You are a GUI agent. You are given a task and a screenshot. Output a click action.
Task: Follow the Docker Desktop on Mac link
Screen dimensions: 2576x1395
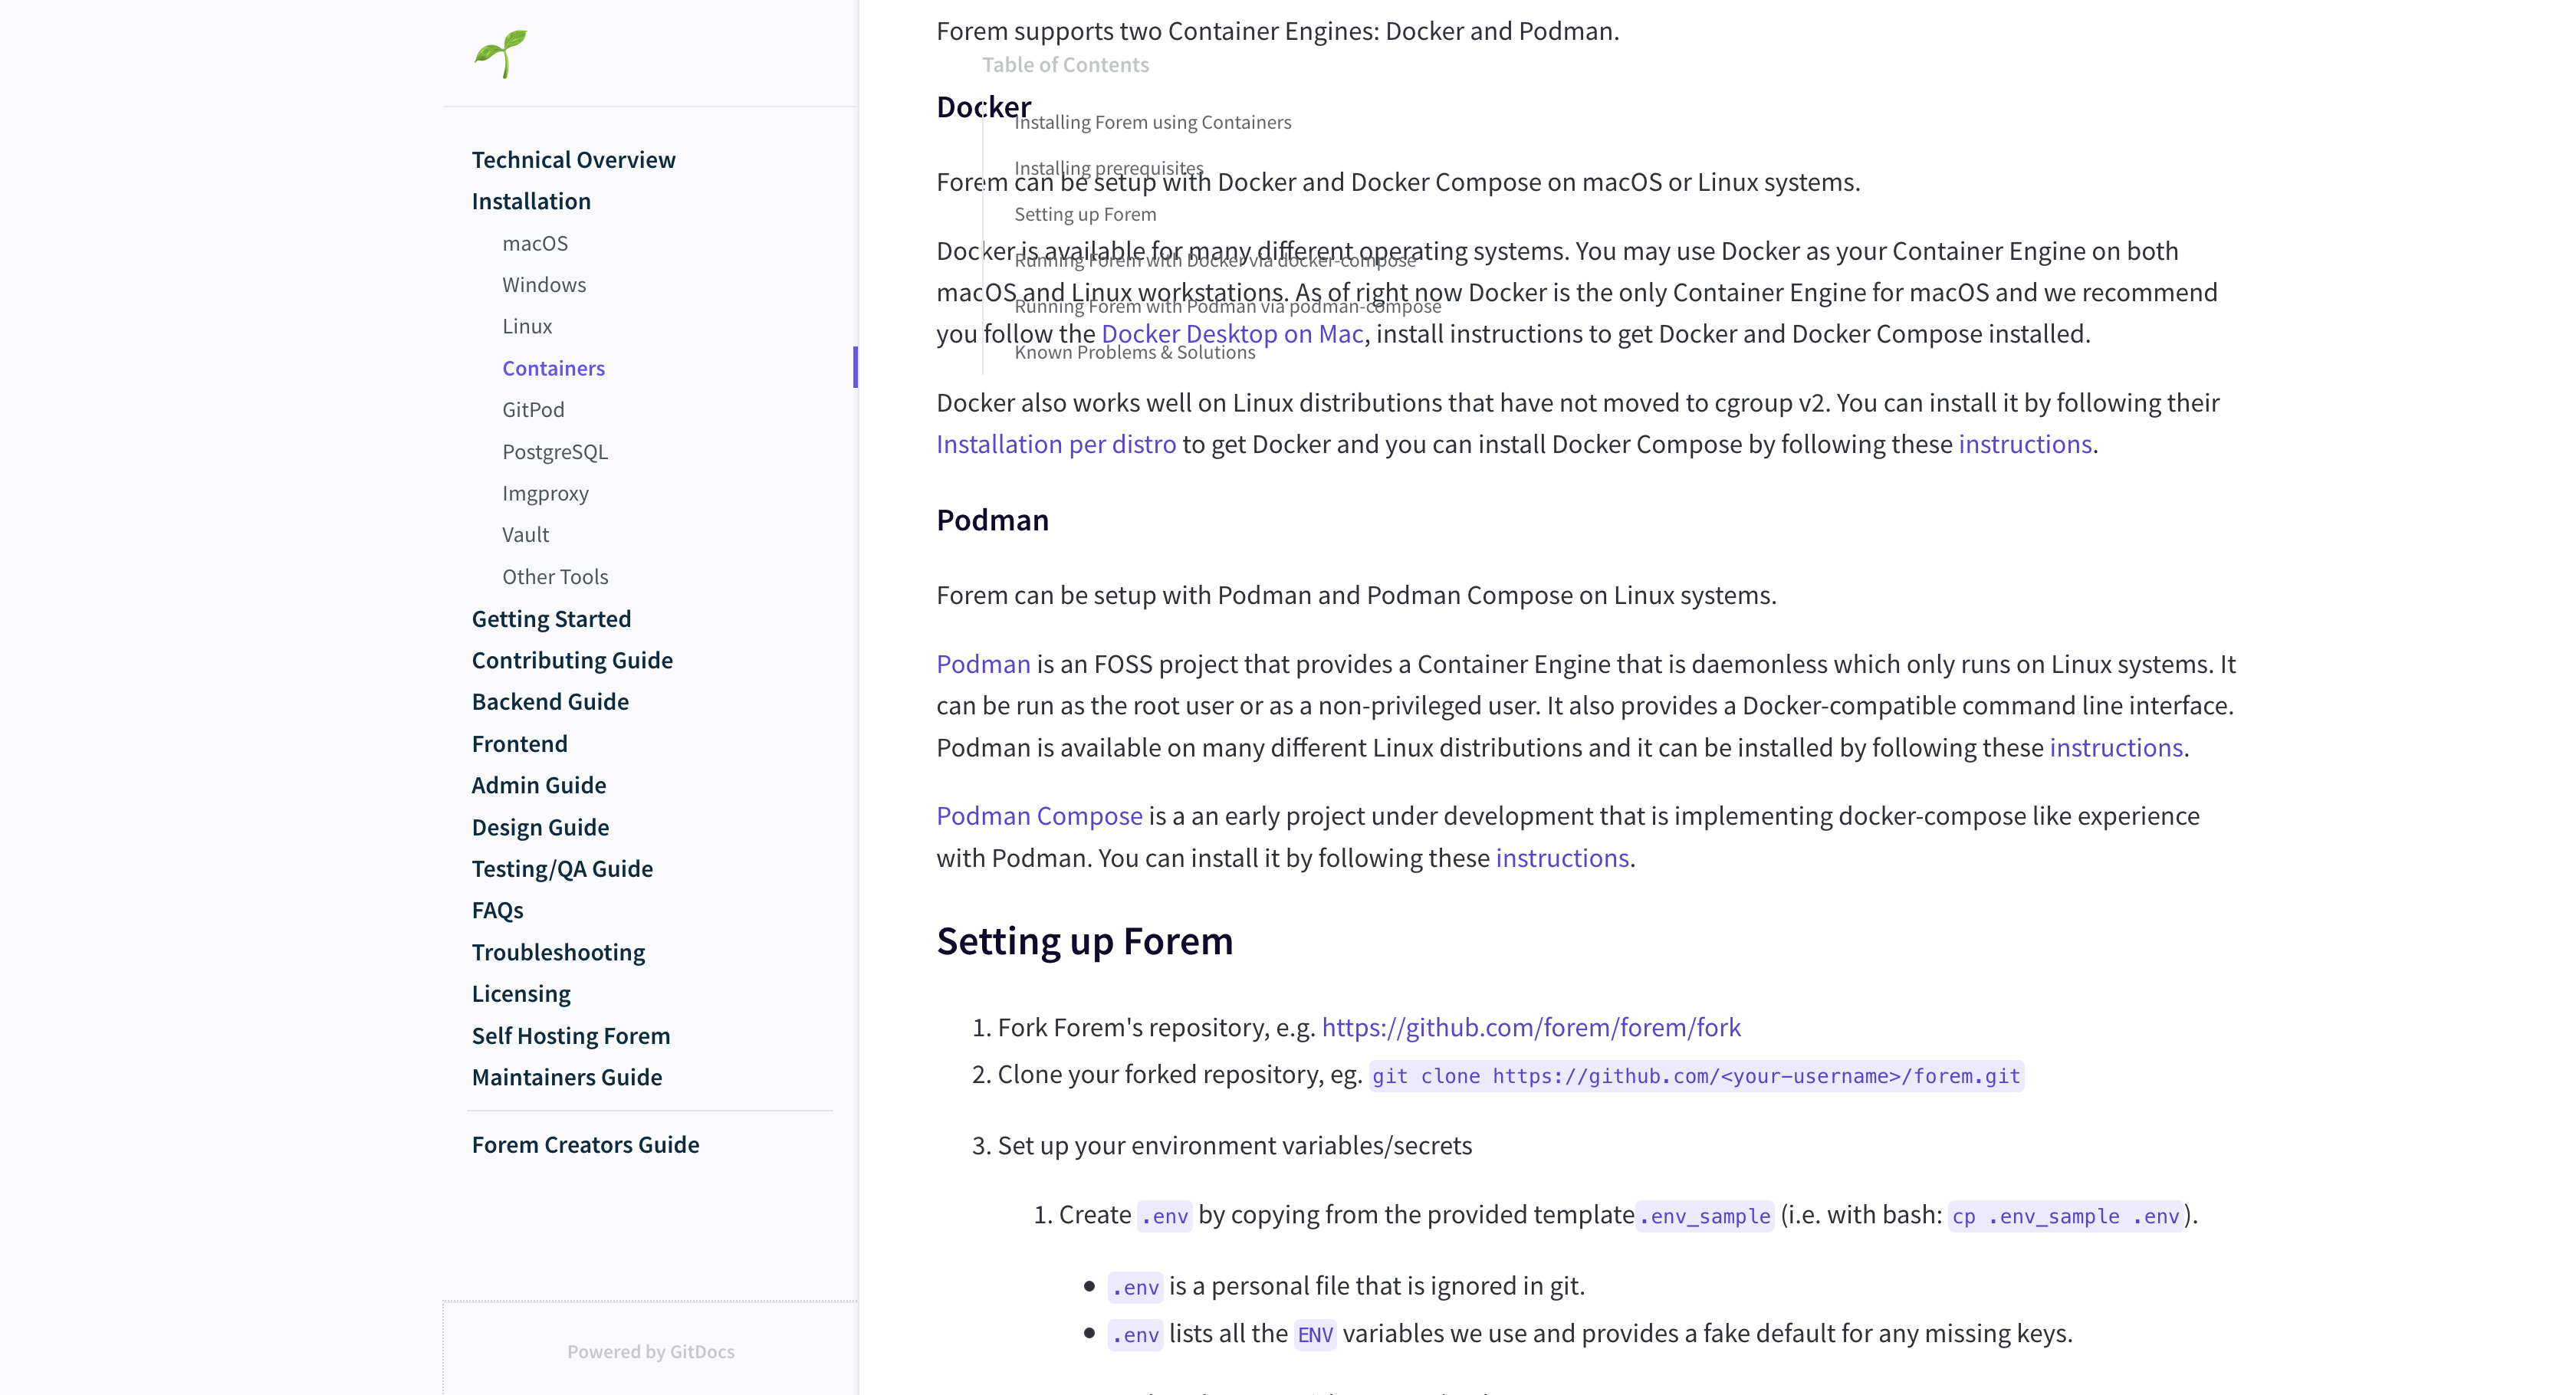click(x=1231, y=333)
